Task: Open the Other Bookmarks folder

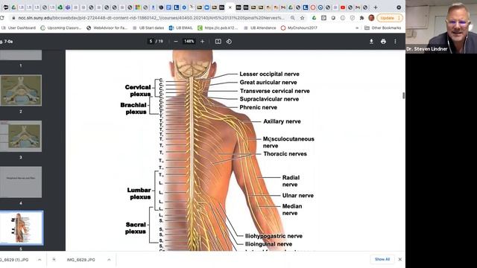Action: click(x=382, y=28)
